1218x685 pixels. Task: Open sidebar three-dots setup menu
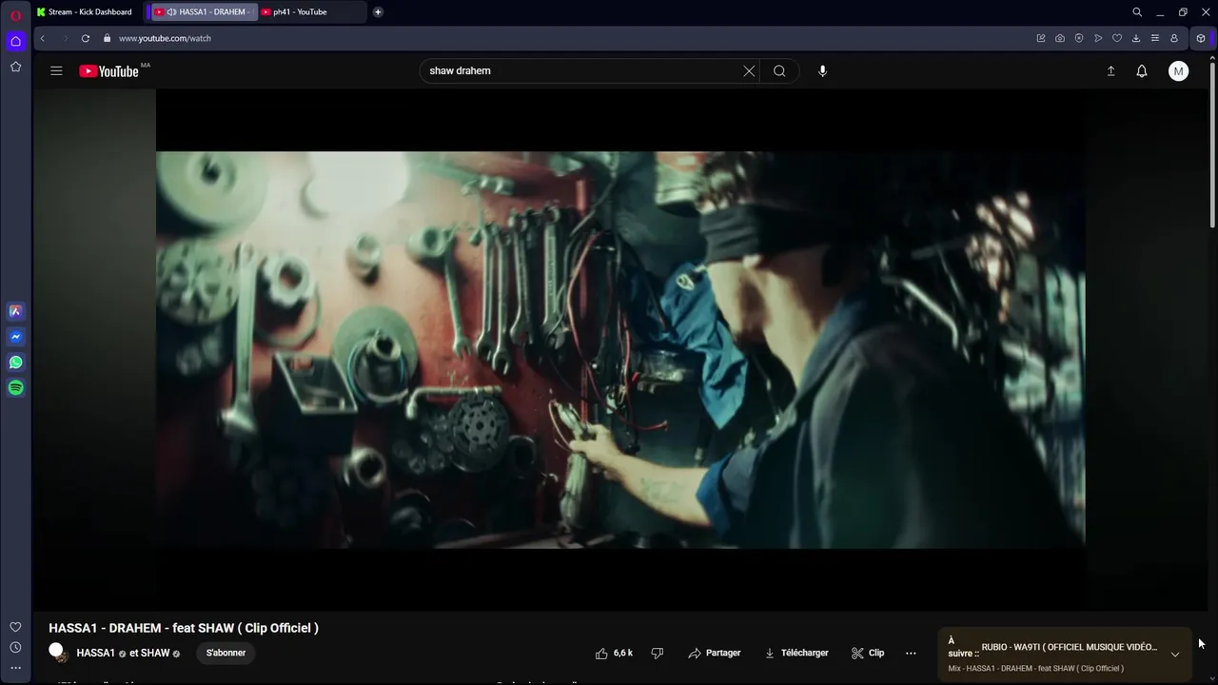pos(15,668)
